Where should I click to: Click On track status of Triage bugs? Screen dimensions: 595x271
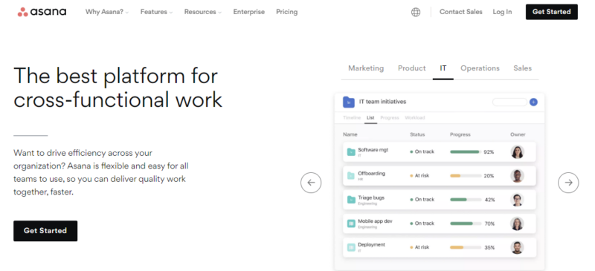tap(422, 200)
